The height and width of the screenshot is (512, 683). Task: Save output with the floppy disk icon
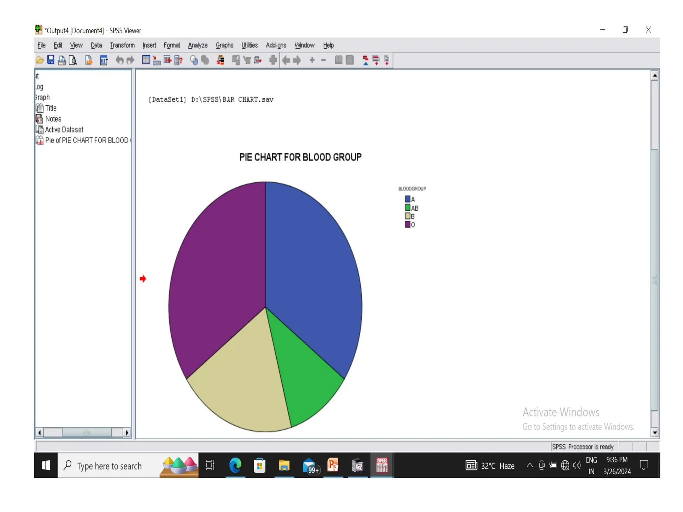tap(51, 60)
